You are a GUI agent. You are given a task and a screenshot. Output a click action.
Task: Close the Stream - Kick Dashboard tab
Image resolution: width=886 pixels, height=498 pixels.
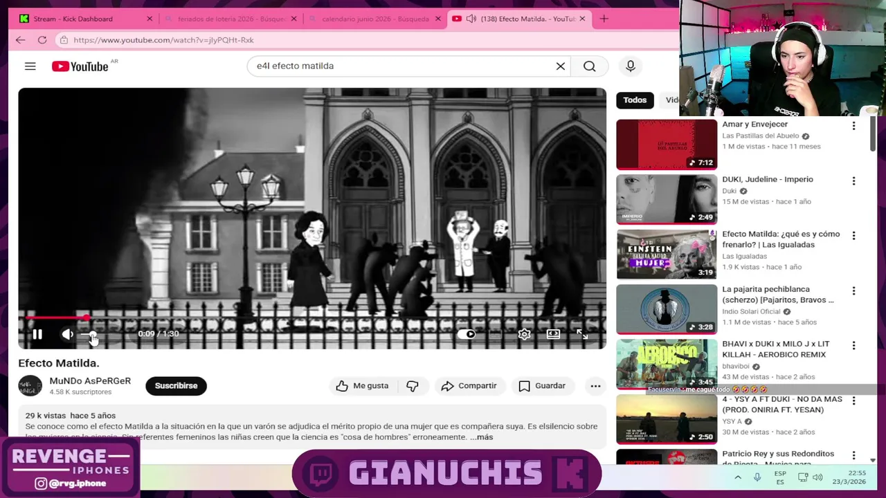[150, 19]
